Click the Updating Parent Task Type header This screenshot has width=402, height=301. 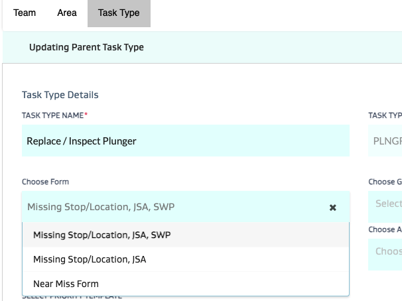(x=86, y=47)
